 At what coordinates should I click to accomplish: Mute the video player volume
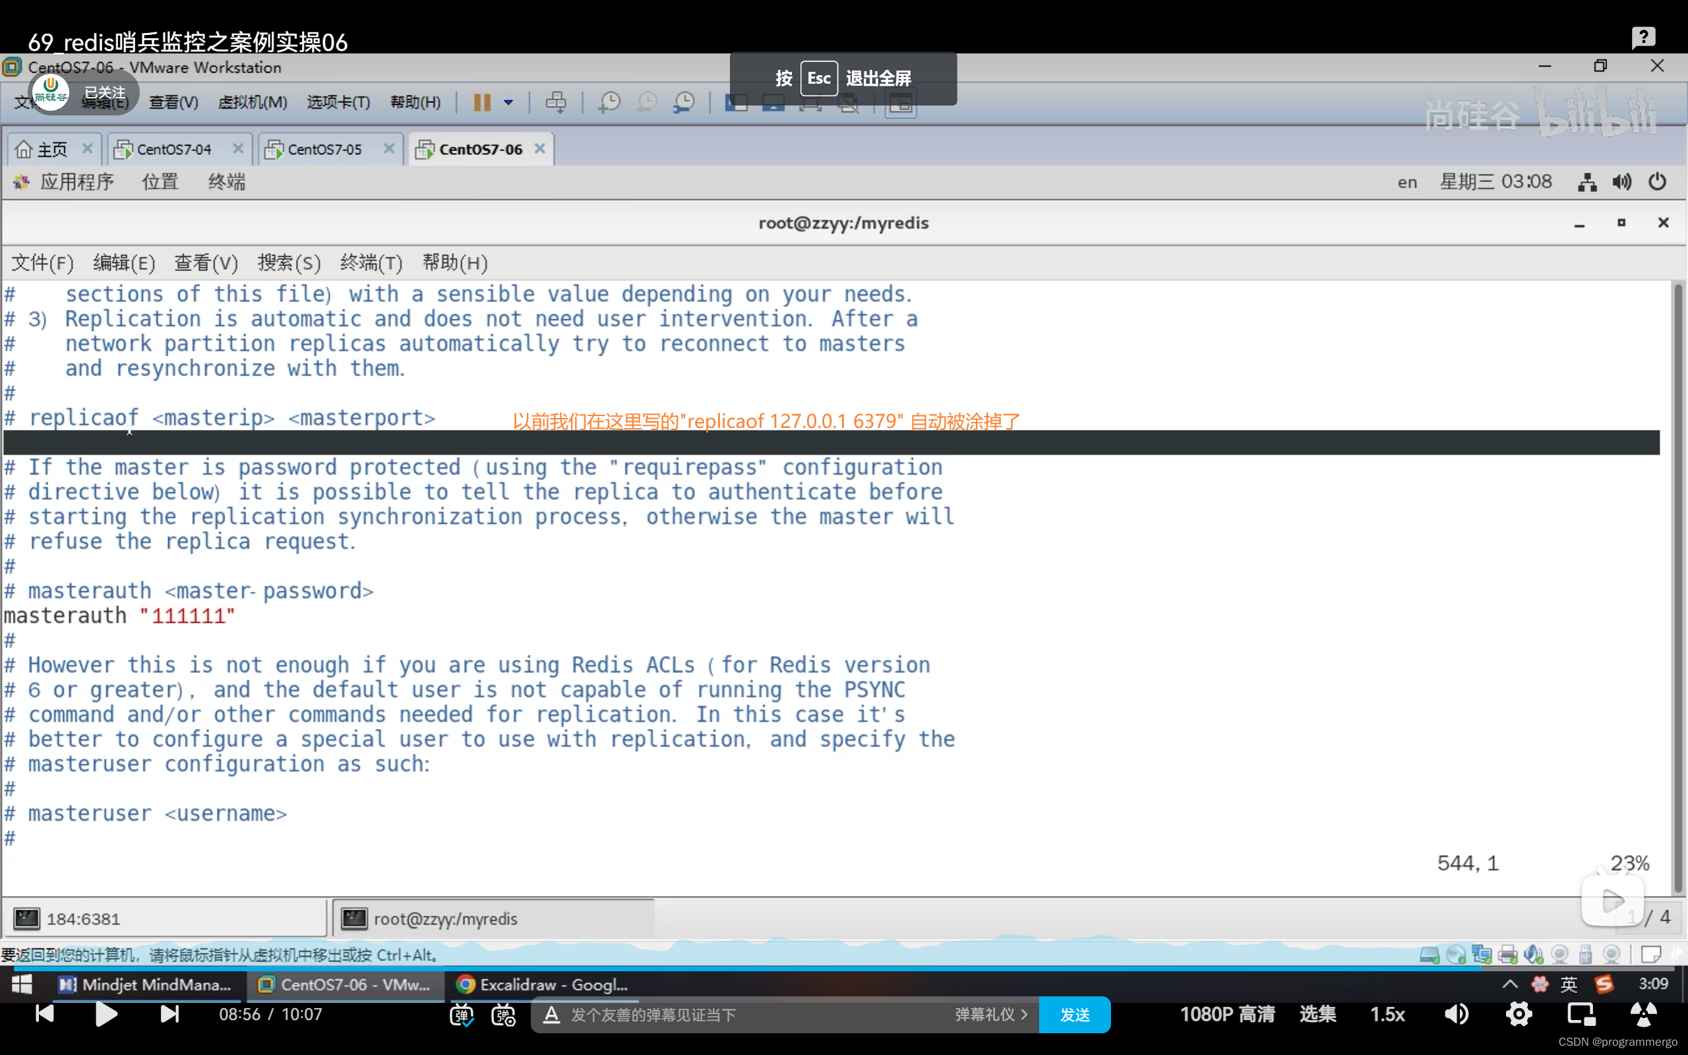point(1457,1014)
